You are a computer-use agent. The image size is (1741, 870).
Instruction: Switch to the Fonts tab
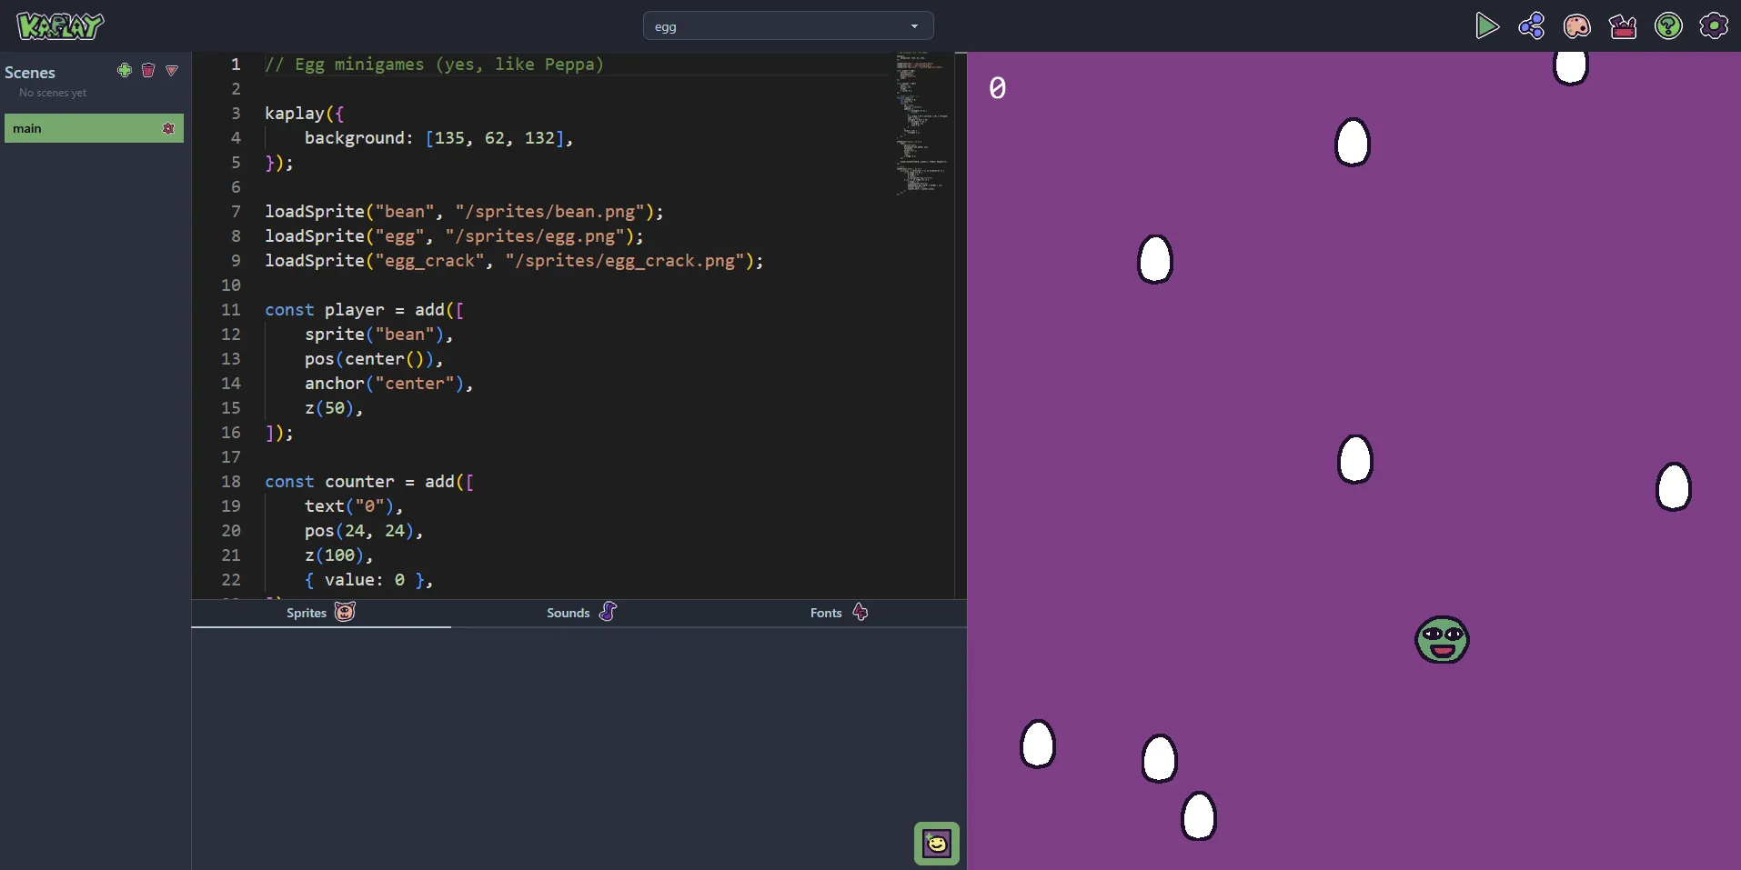[x=838, y=613]
